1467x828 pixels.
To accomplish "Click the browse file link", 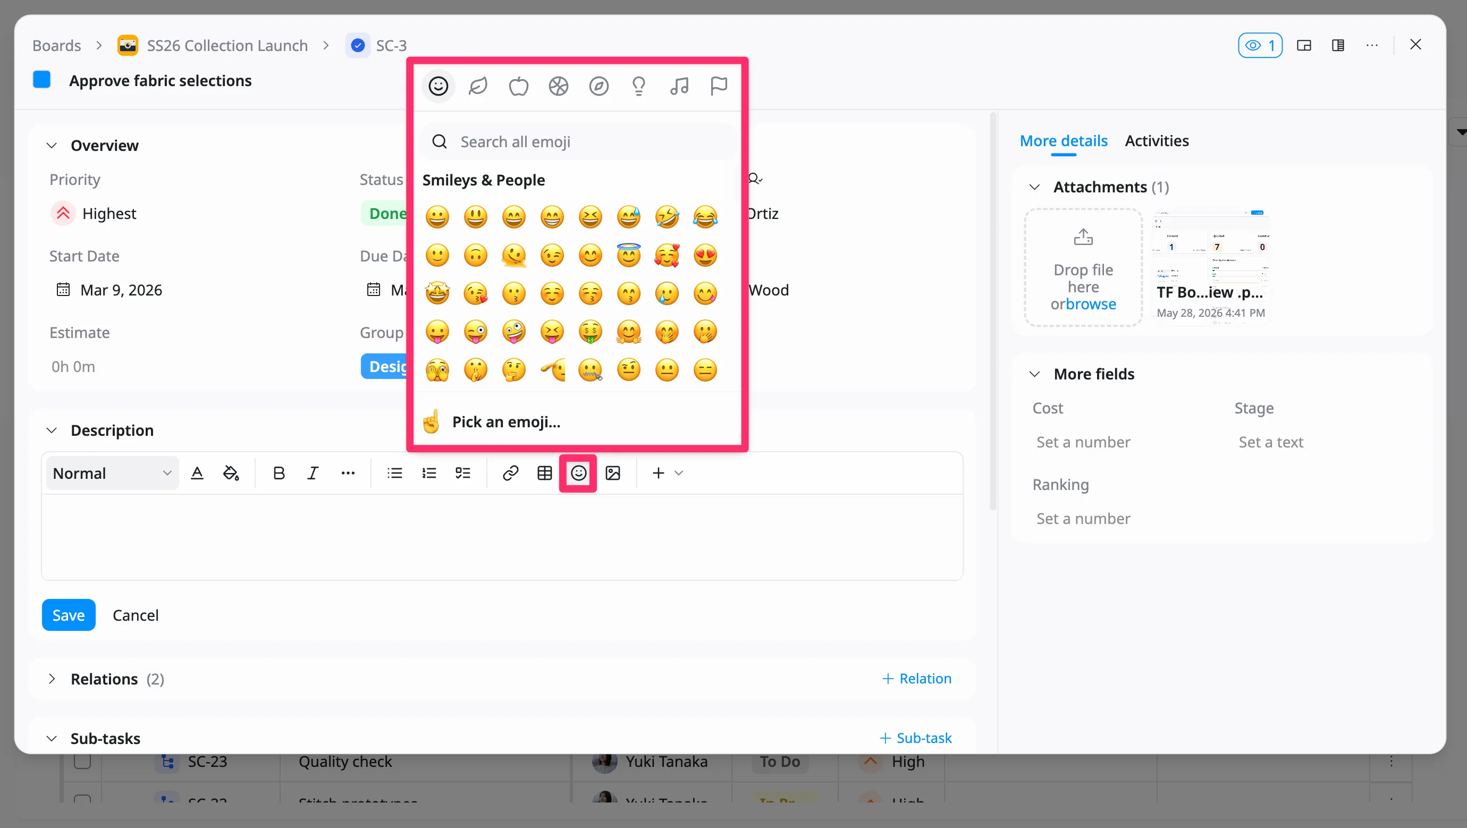I will (x=1091, y=304).
